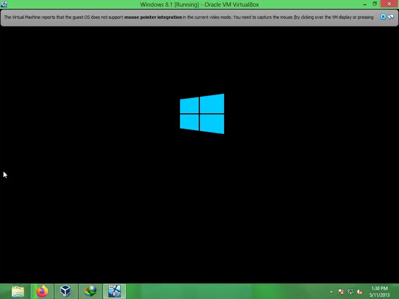The height and width of the screenshot is (299, 399).
Task: Minimize the VirtualBox window
Action: pos(365,4)
